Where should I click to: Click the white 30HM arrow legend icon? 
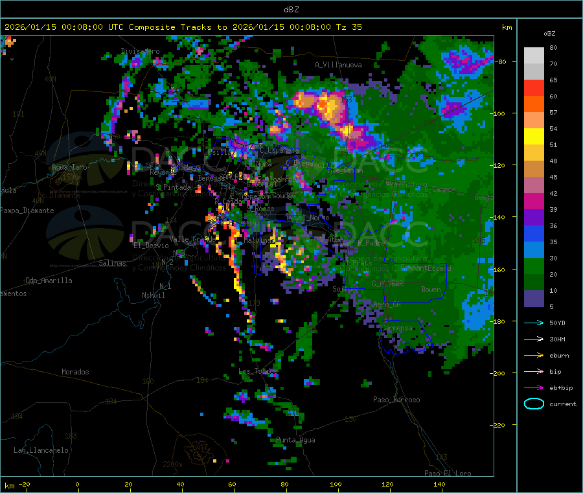click(534, 339)
